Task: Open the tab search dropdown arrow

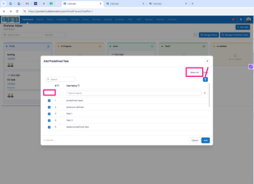Action: pos(4,4)
